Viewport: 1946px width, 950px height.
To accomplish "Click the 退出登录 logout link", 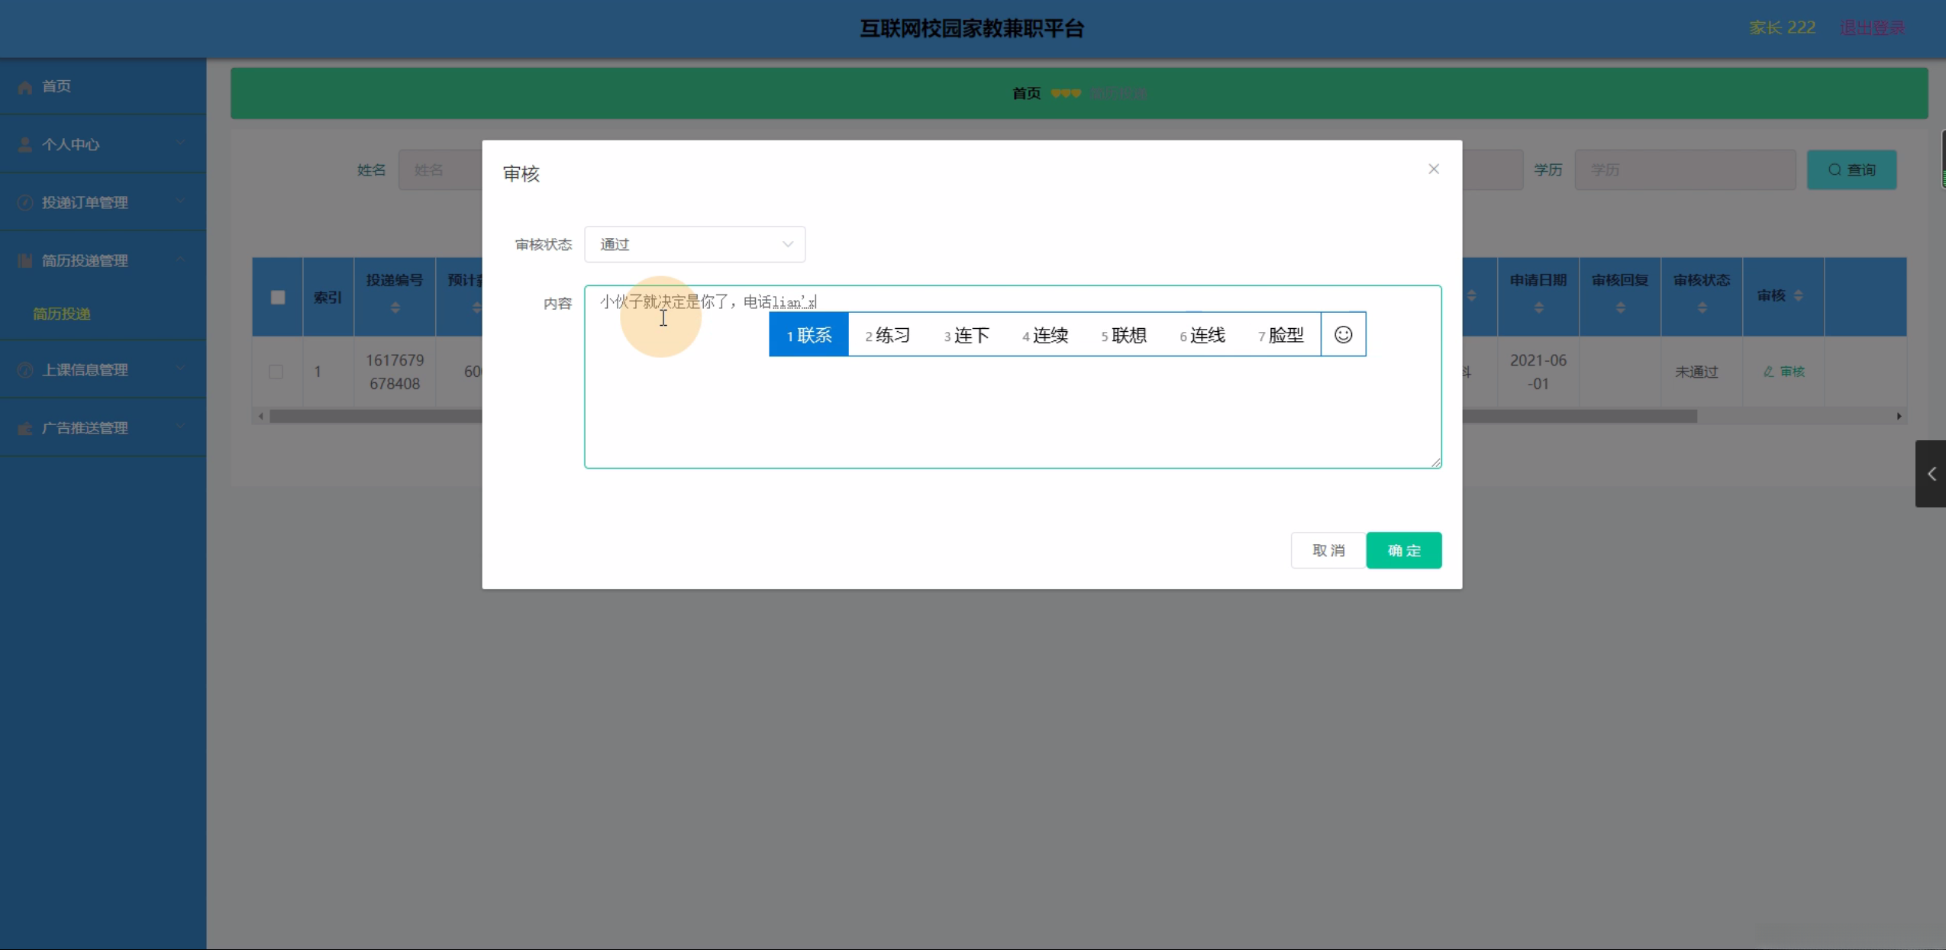I will (1872, 28).
